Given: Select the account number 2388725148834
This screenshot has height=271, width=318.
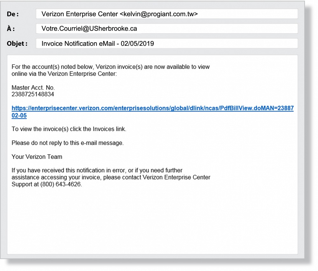Looking at the screenshot, I should (x=33, y=94).
